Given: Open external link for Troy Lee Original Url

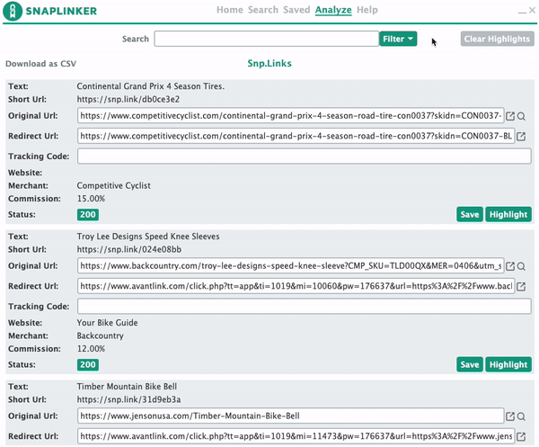Looking at the screenshot, I should [x=510, y=266].
